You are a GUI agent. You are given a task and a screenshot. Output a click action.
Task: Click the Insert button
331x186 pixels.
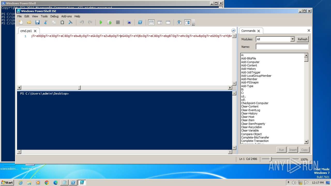coord(293,150)
